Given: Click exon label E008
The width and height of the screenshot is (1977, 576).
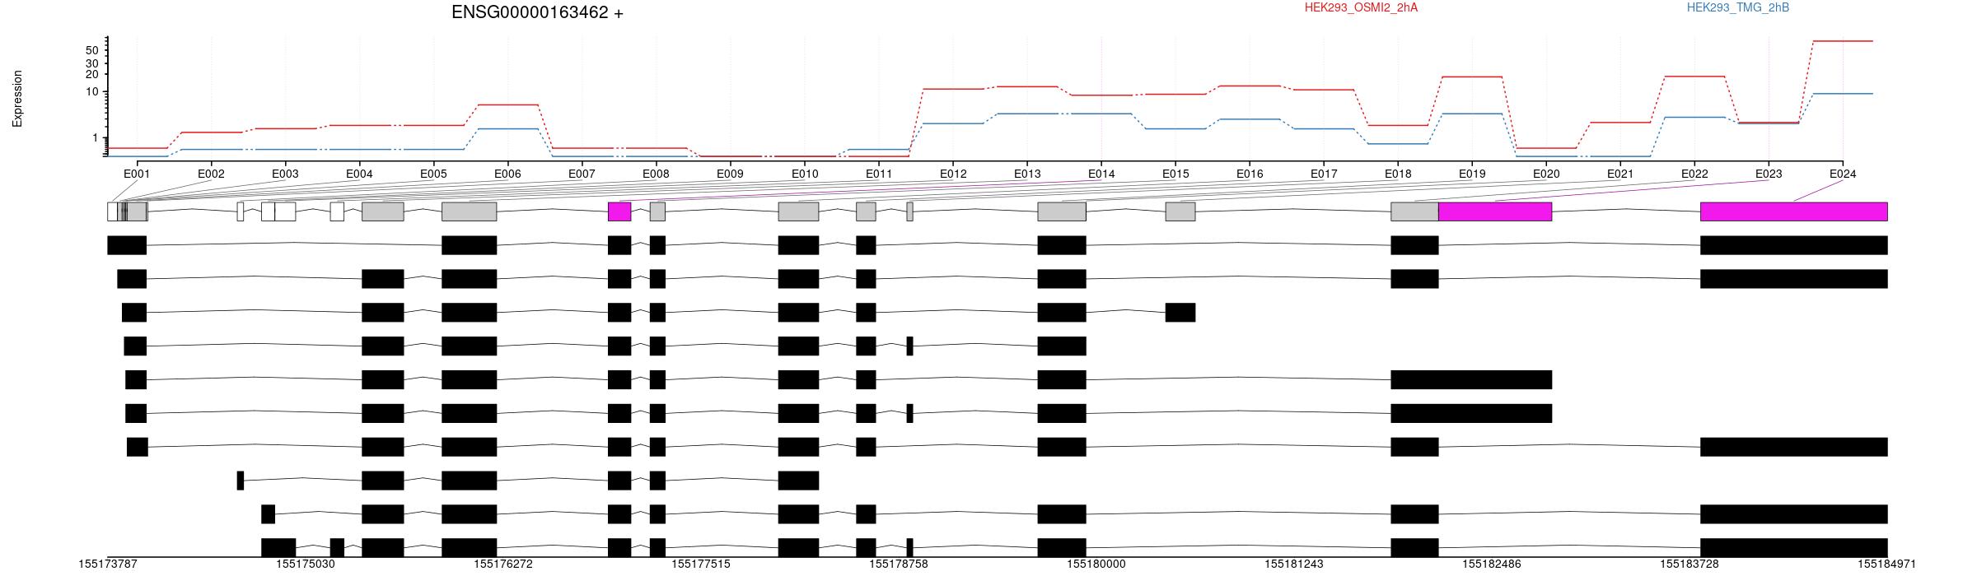Looking at the screenshot, I should click(x=656, y=174).
